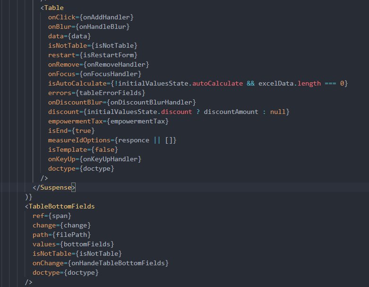Click isNotTable attribute inside Table
369x287 pixels.
click(68, 45)
